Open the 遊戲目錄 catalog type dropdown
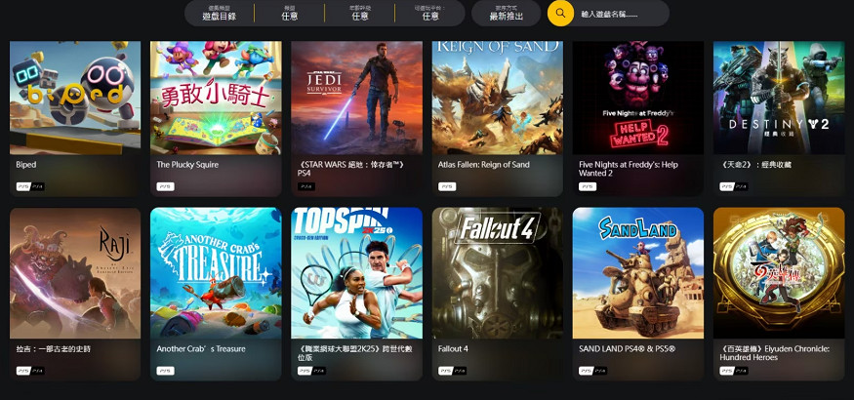854x400 pixels. (x=220, y=13)
